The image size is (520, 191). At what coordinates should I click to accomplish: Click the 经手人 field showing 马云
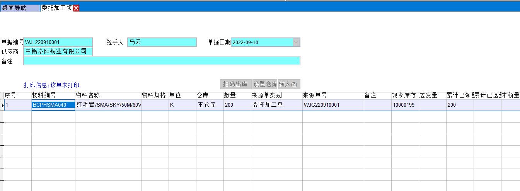(162, 42)
